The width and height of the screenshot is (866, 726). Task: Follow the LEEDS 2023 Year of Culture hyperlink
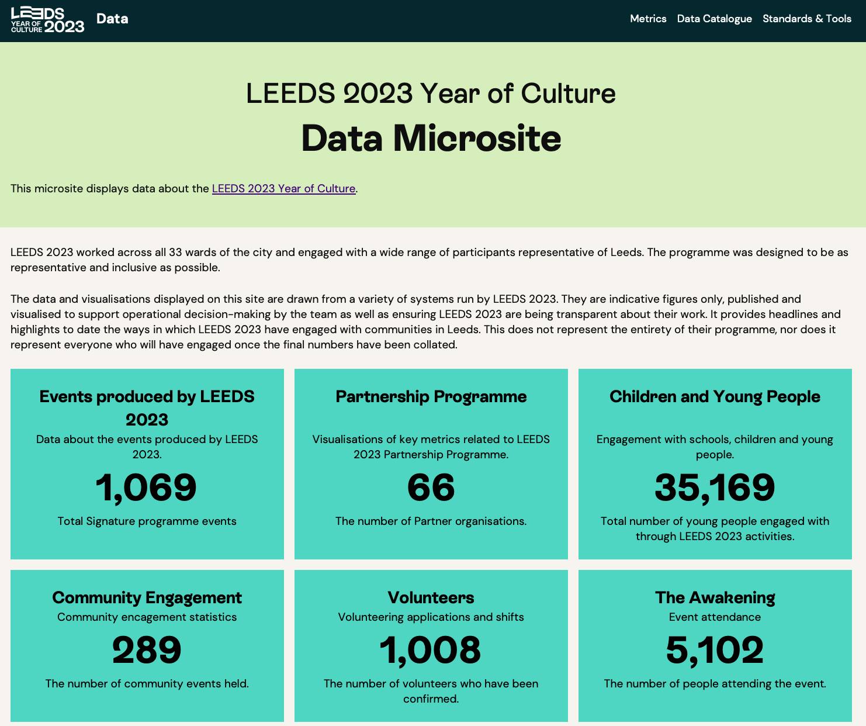pyautogui.click(x=283, y=188)
